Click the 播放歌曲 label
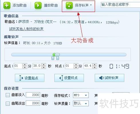 51,5
